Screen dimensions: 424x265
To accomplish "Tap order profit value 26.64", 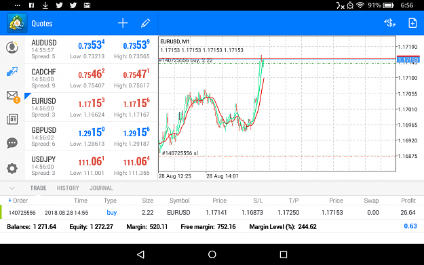I will [408, 213].
